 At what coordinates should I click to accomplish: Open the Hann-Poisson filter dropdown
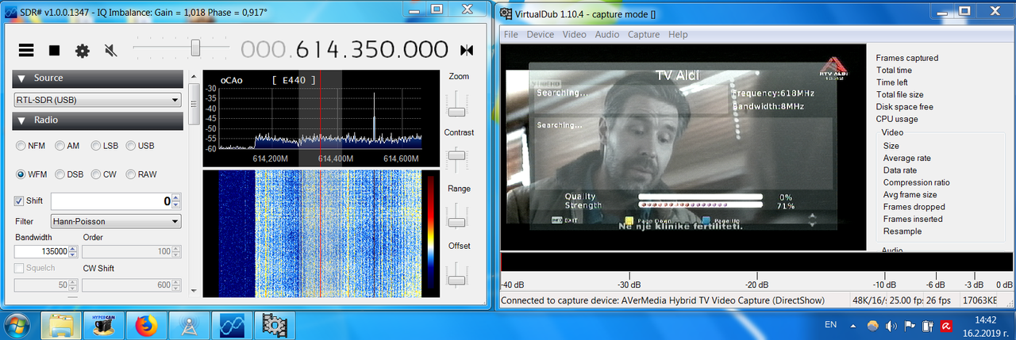pos(116,222)
